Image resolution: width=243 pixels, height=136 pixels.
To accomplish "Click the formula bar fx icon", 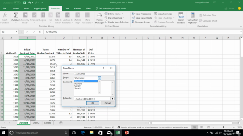I will [x=40, y=32].
